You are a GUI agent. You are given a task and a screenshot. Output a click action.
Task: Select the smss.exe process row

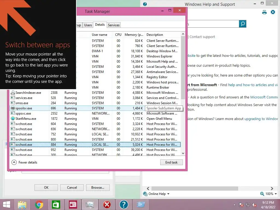click(x=95, y=103)
